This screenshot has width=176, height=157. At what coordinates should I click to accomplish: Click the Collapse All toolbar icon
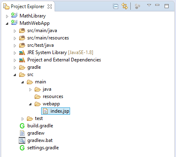tap(116, 7)
